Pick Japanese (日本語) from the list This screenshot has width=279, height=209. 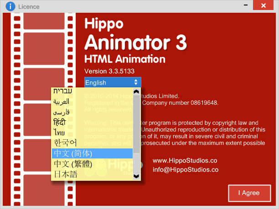66,174
